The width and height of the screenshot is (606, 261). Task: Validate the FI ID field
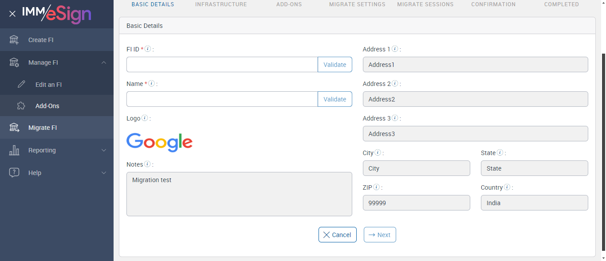click(x=334, y=65)
